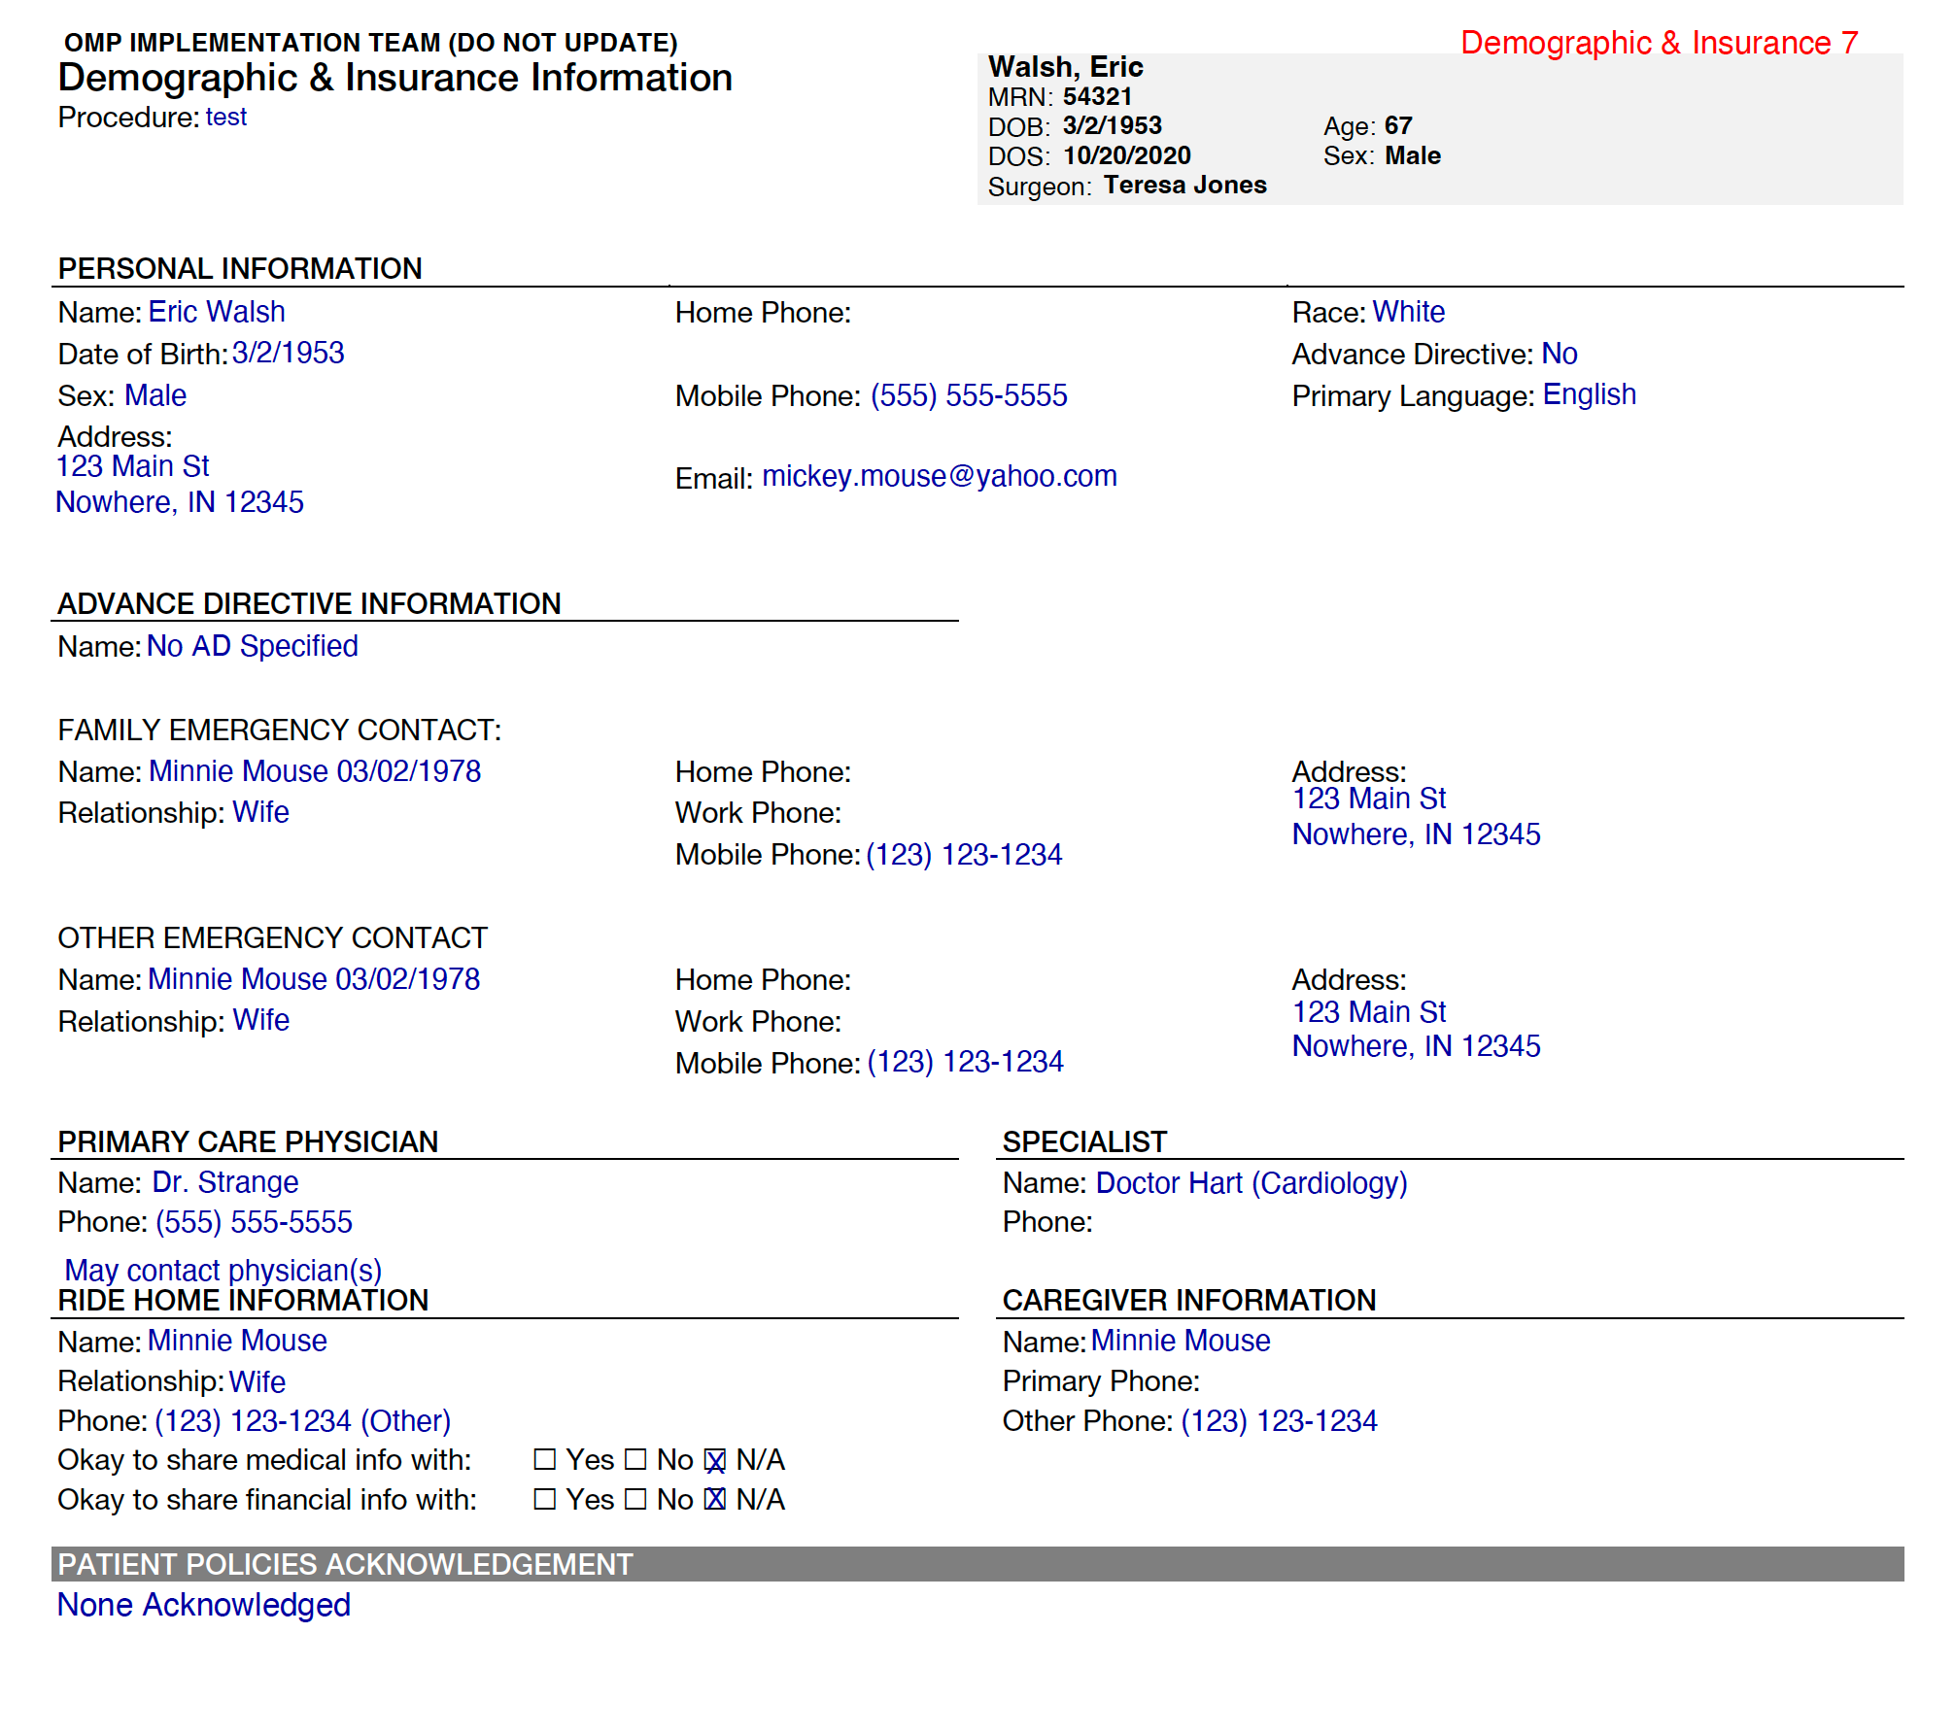
Task: Click Age value 67 in header
Action: pyautogui.click(x=1398, y=125)
